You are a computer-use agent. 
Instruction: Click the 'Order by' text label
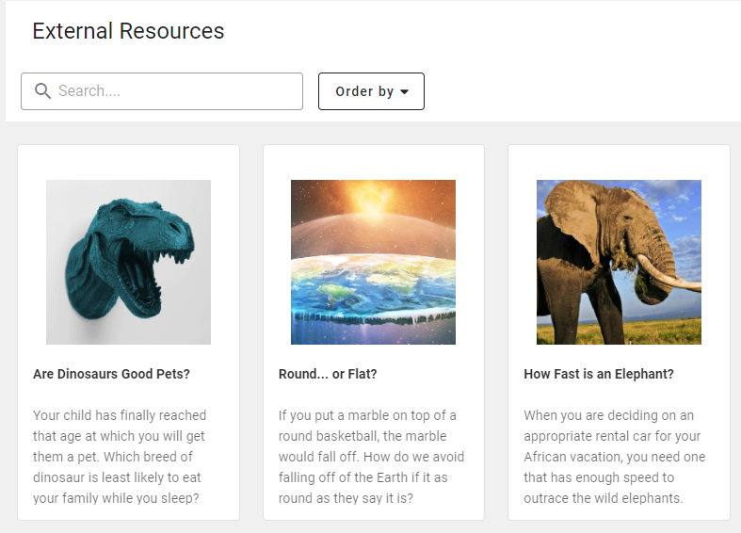click(x=364, y=91)
